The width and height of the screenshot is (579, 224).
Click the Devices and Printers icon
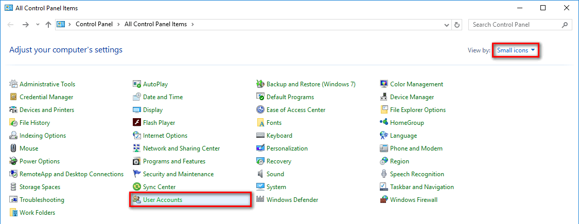[x=13, y=110]
